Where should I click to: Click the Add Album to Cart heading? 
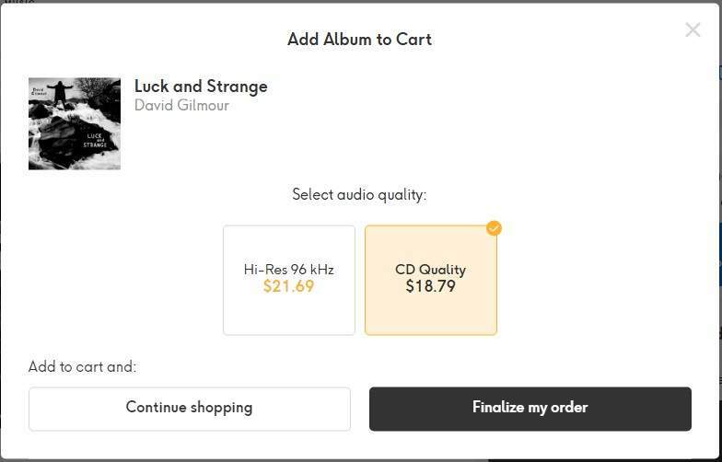click(x=359, y=39)
